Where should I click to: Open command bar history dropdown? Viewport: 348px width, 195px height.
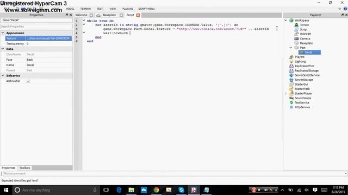click(346, 173)
